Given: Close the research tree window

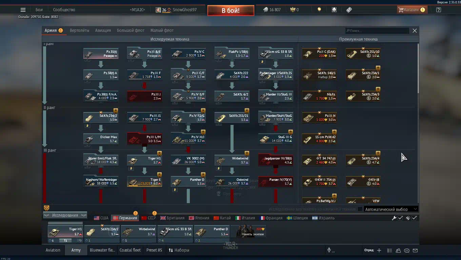Looking at the screenshot, I should tap(415, 30).
